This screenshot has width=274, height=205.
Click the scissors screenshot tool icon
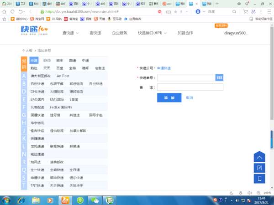click(x=253, y=12)
